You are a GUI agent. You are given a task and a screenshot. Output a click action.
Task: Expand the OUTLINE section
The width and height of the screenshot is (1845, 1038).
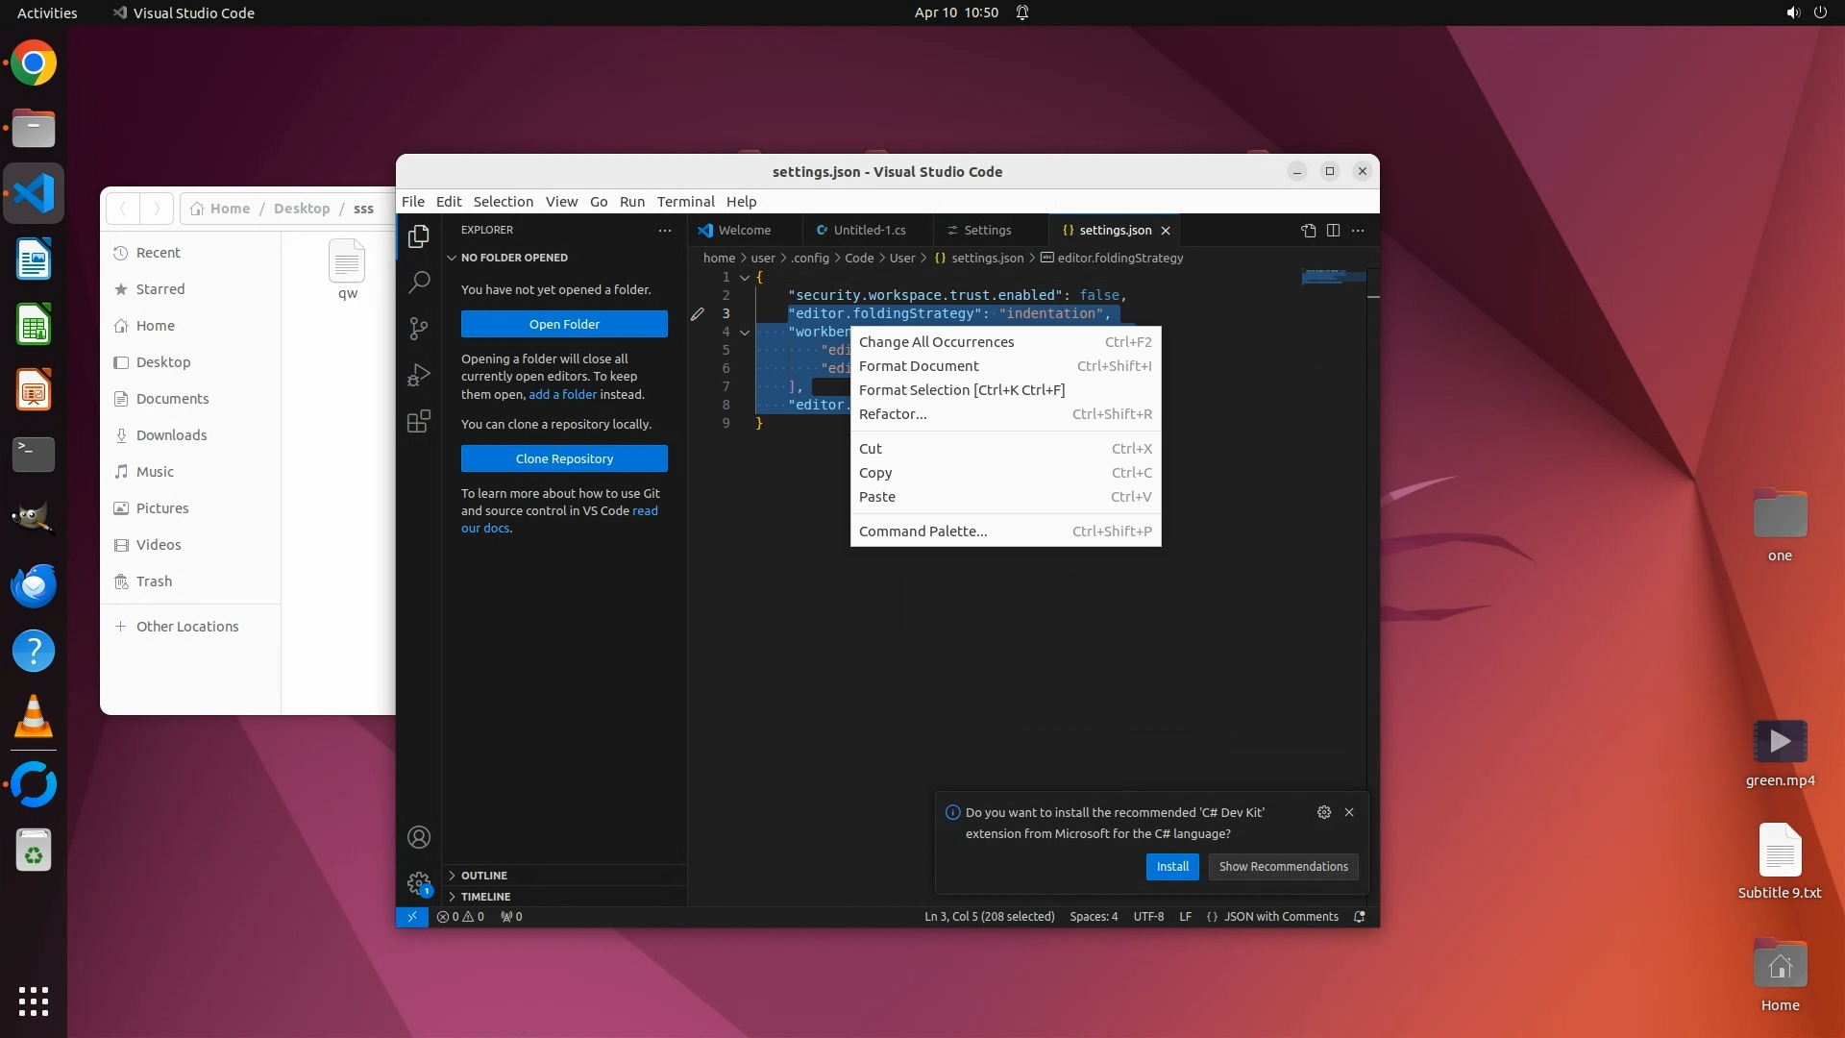(x=483, y=876)
